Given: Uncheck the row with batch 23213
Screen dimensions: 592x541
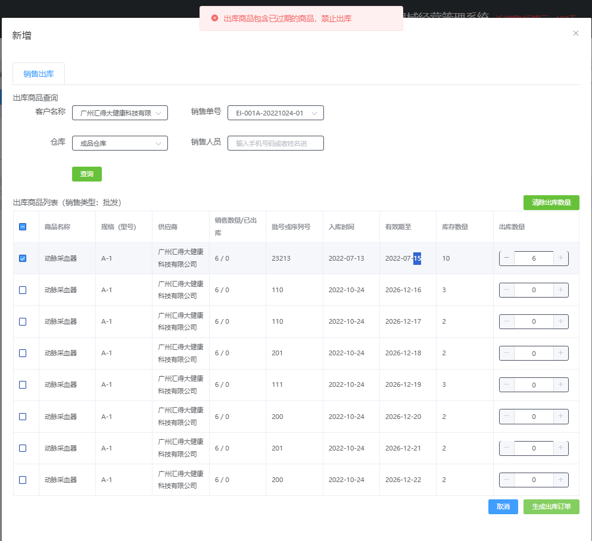Looking at the screenshot, I should pos(23,258).
